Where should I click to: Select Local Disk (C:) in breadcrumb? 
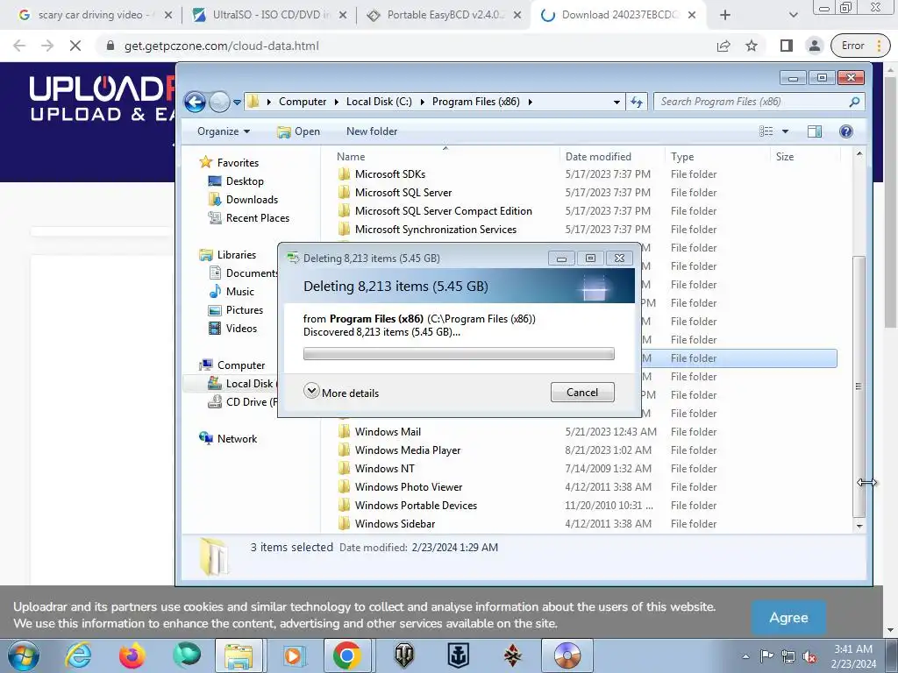click(x=379, y=102)
